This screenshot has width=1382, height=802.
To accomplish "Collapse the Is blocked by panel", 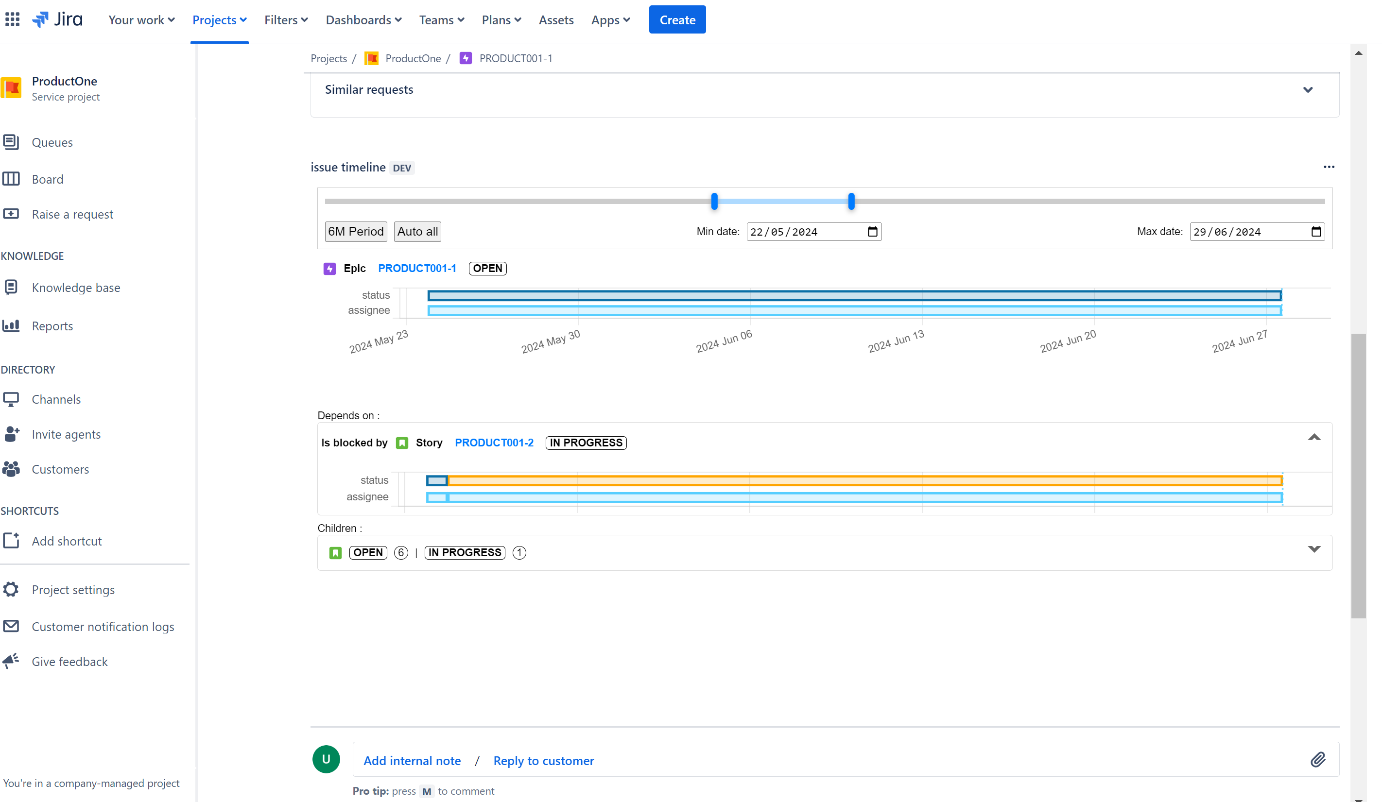I will (x=1314, y=438).
